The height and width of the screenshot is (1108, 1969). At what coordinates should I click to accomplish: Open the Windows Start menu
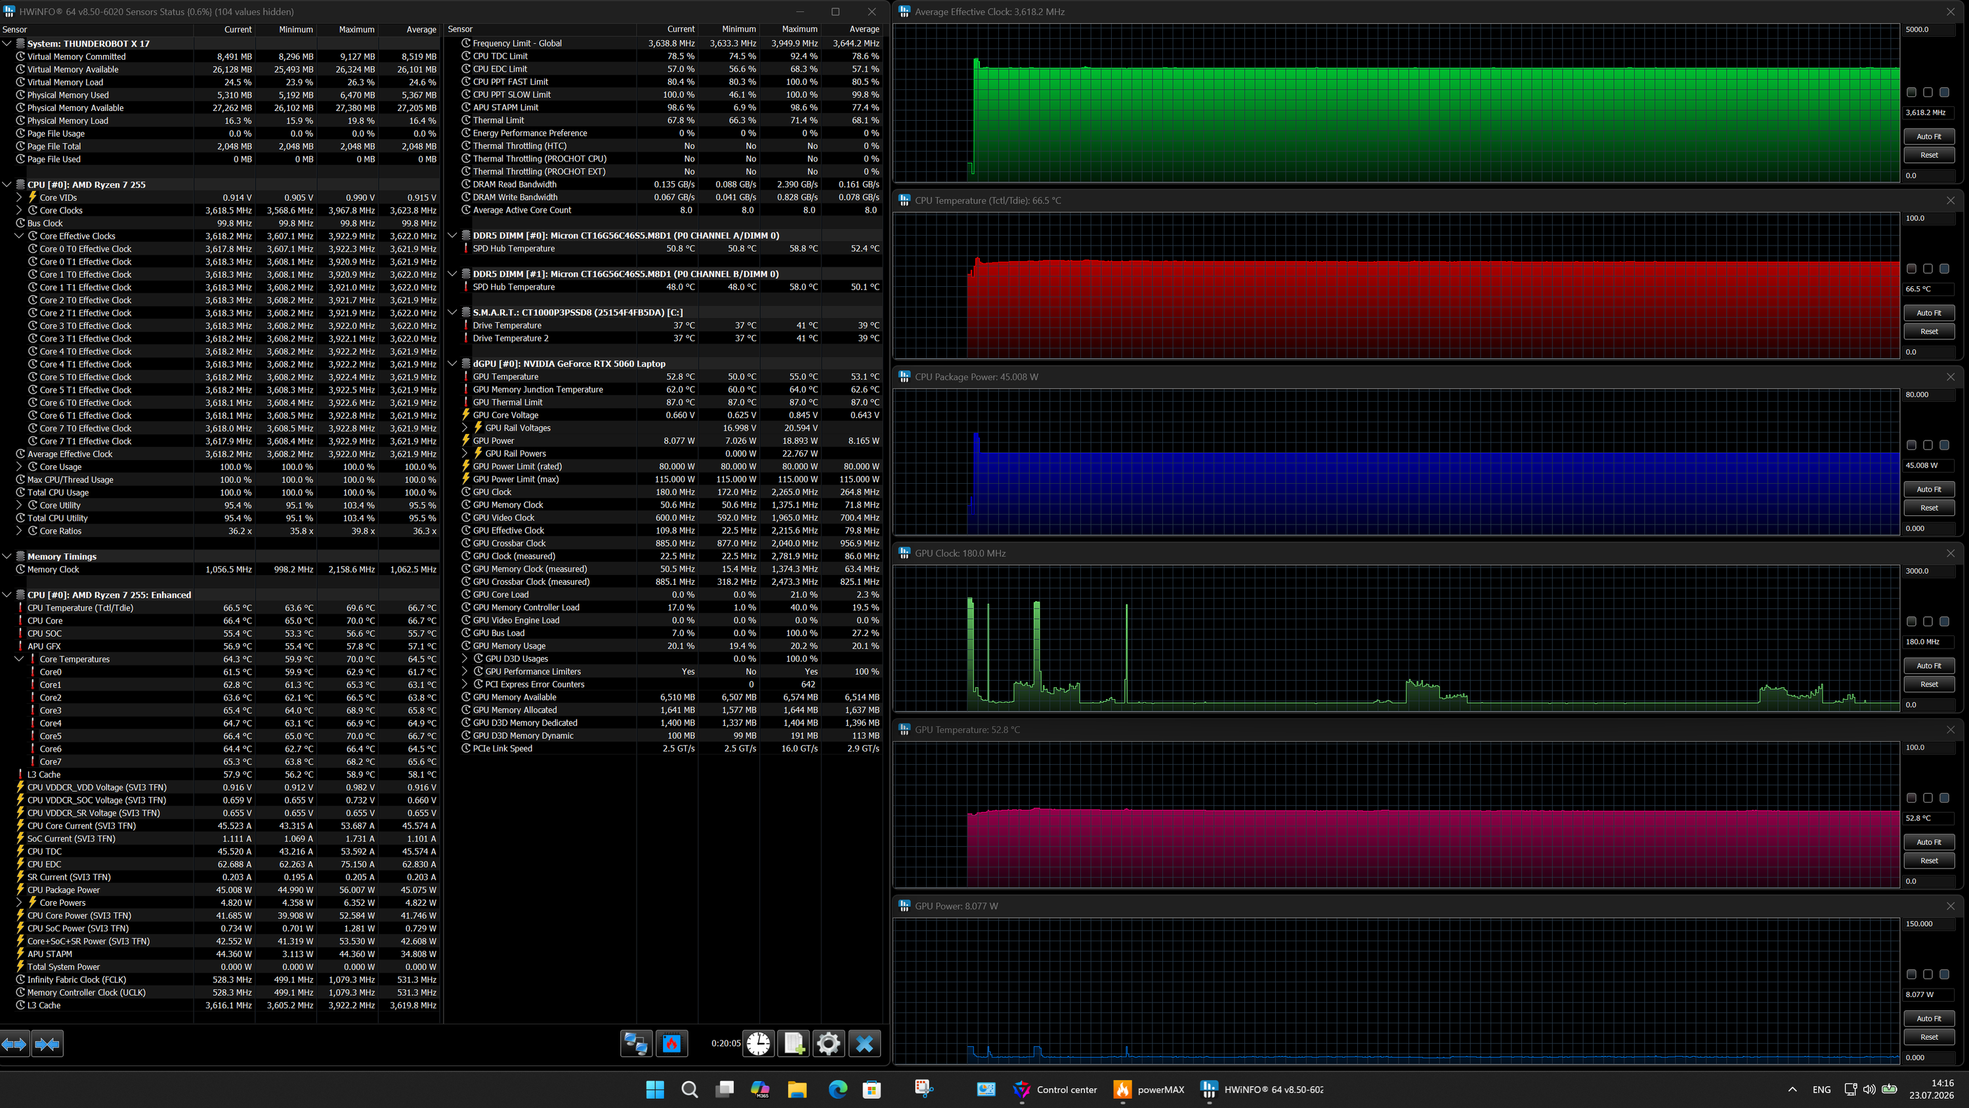tap(655, 1090)
